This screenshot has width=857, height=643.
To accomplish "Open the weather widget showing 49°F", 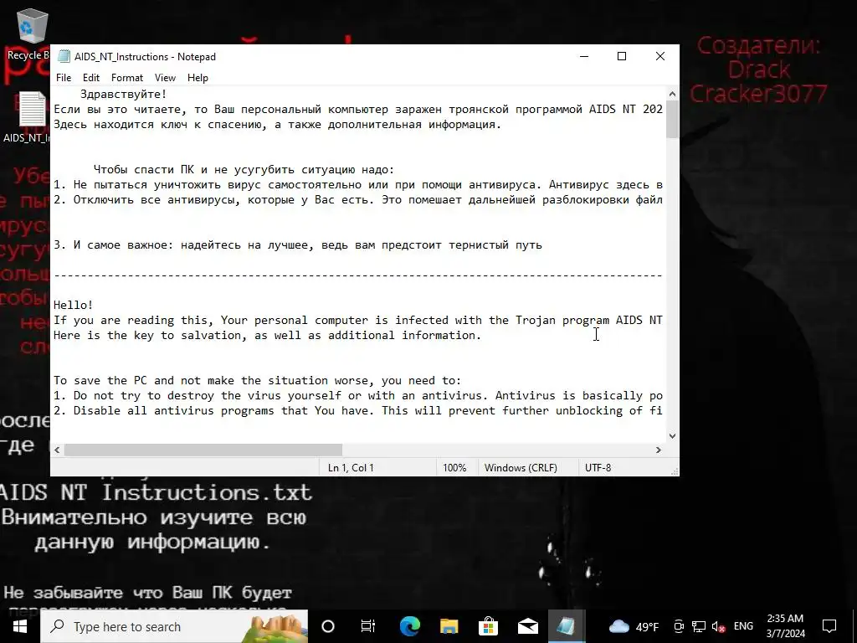I will pyautogui.click(x=634, y=626).
